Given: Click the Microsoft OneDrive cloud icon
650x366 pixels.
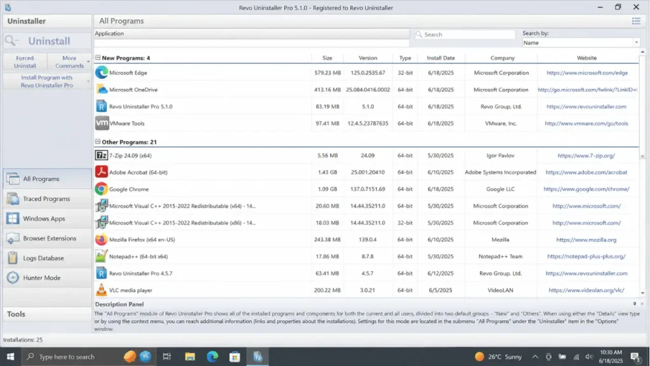Looking at the screenshot, I should (x=101, y=90).
